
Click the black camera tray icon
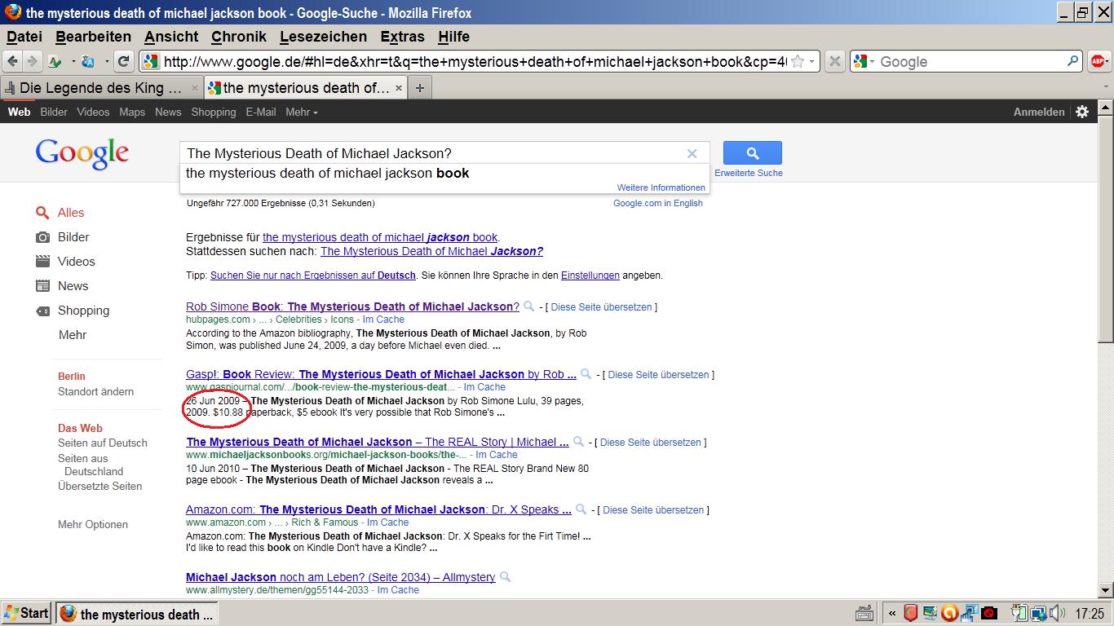(989, 613)
